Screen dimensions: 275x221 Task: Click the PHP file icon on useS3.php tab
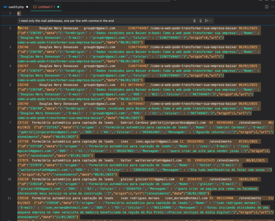click(x=5, y=7)
